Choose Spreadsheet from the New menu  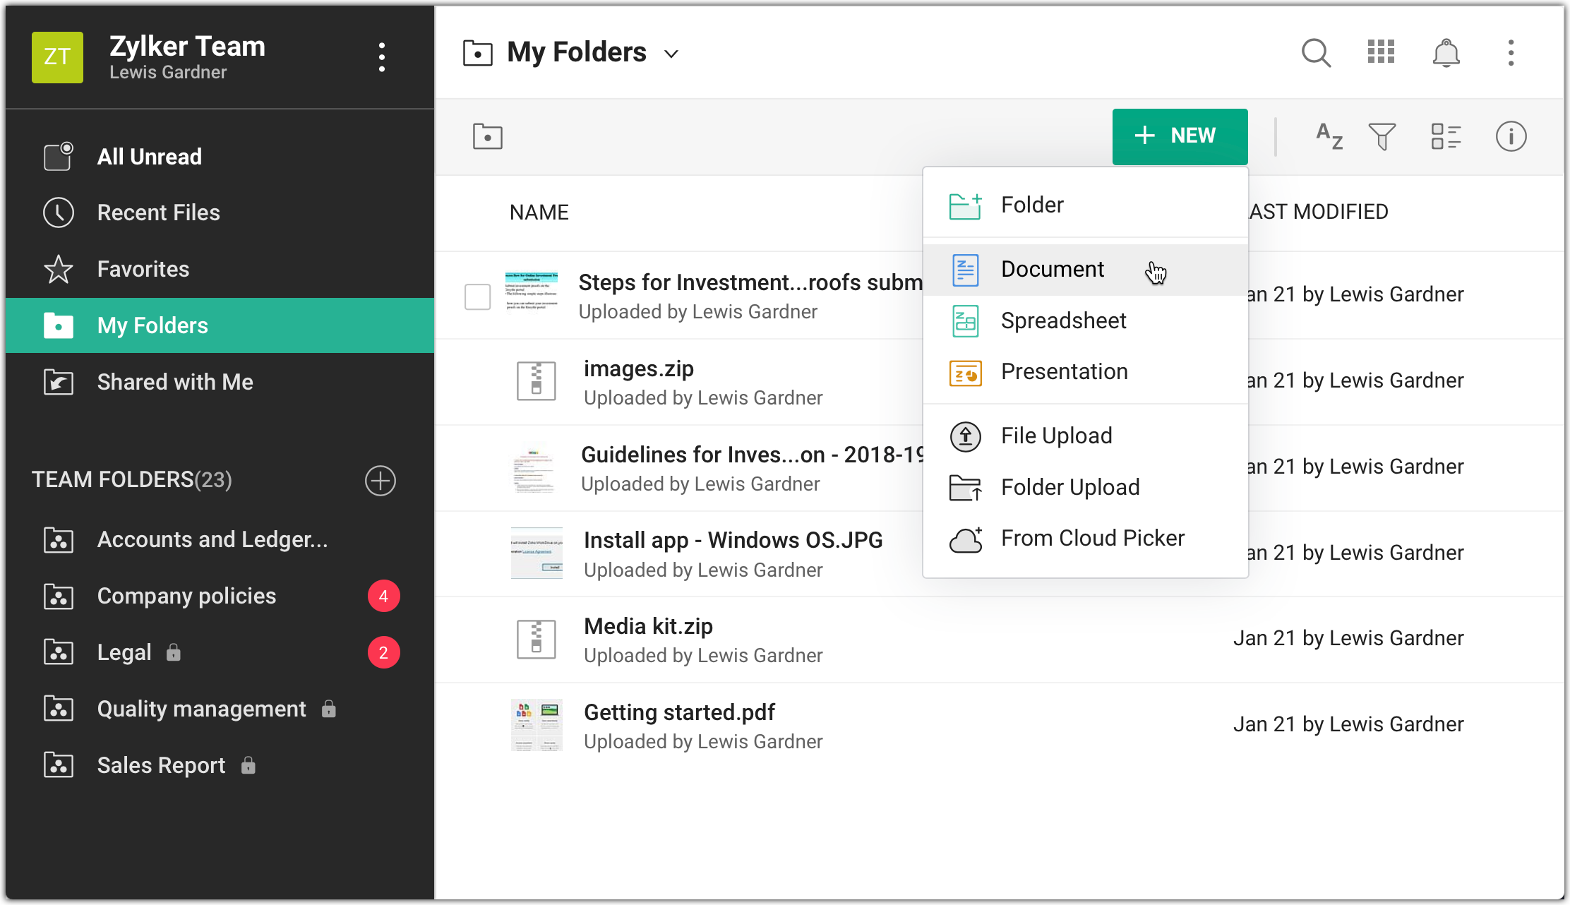tap(1063, 321)
